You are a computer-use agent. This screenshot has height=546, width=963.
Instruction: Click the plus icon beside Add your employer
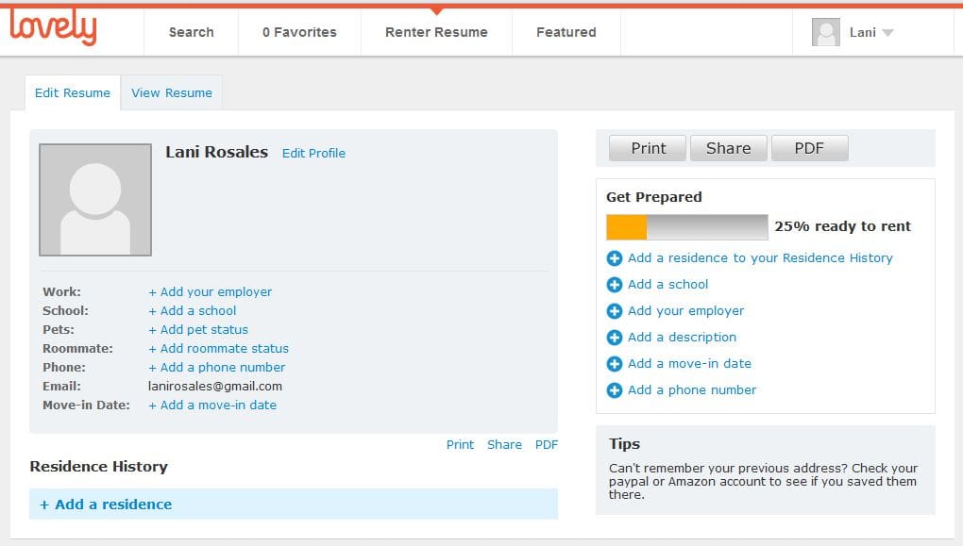click(x=614, y=311)
